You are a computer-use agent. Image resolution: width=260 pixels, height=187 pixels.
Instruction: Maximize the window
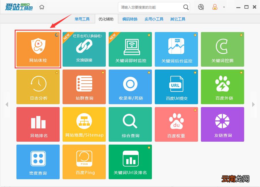point(246,7)
